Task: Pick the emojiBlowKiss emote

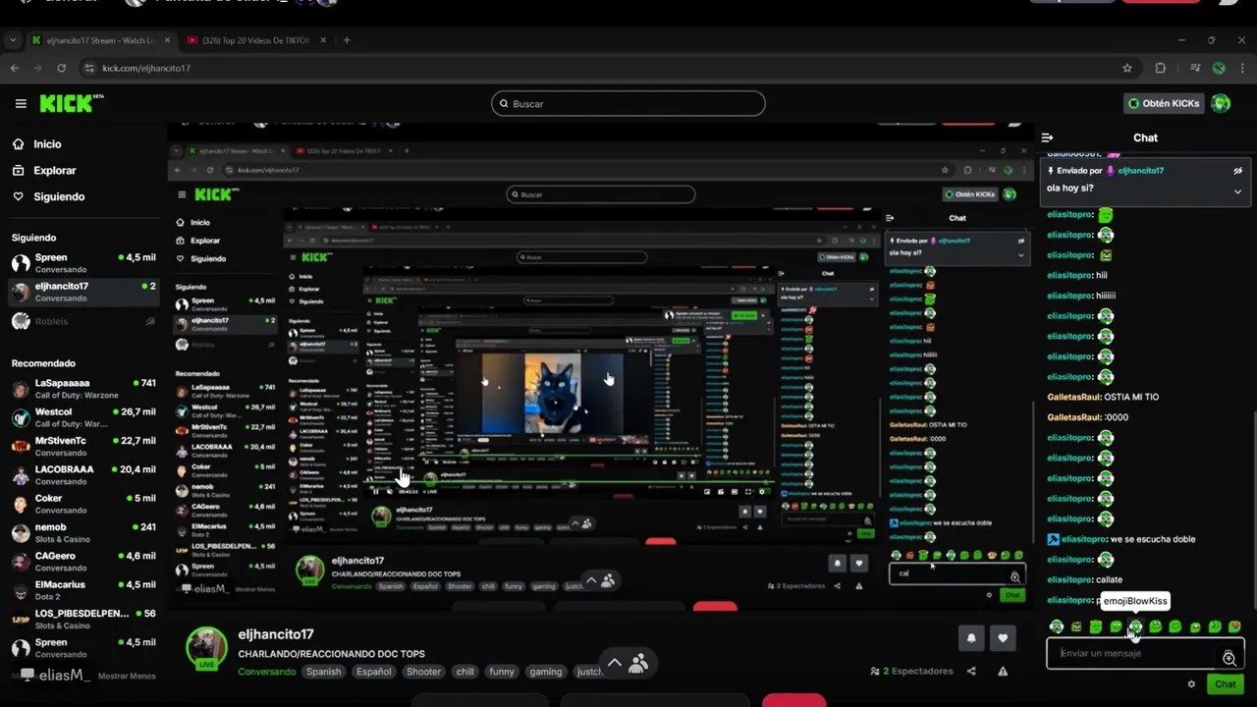Action: click(1135, 626)
